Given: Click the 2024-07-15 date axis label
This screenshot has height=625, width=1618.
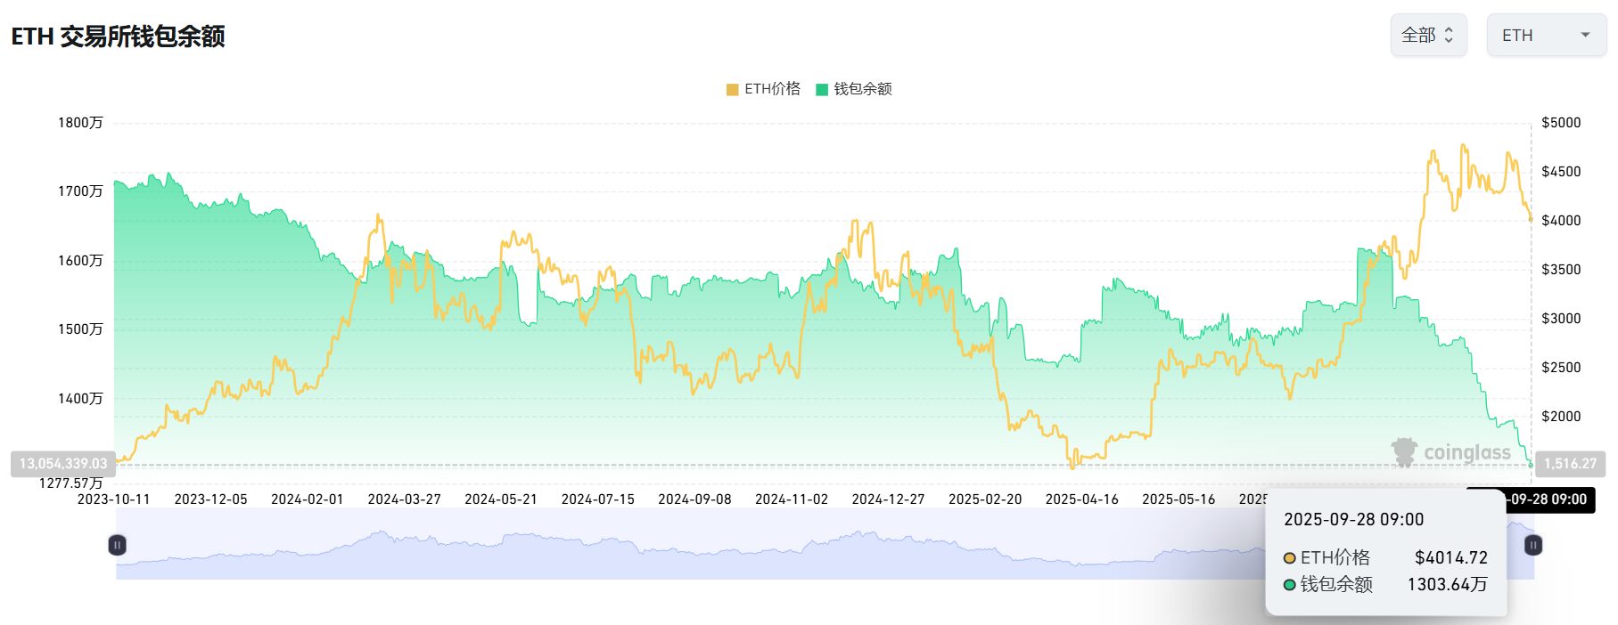Looking at the screenshot, I should click(597, 499).
